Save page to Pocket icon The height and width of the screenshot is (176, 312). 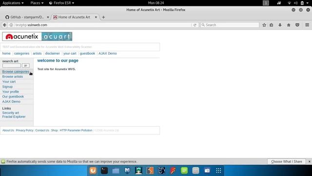coord(297,25)
